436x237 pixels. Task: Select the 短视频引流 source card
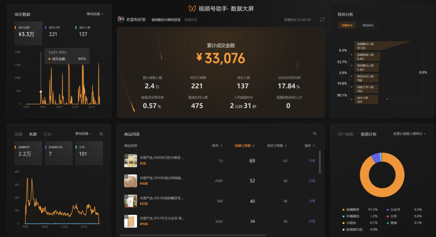point(59,153)
